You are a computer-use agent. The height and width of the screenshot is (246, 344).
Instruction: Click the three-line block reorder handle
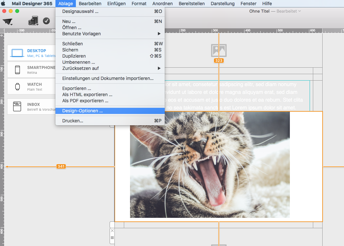coord(112,238)
